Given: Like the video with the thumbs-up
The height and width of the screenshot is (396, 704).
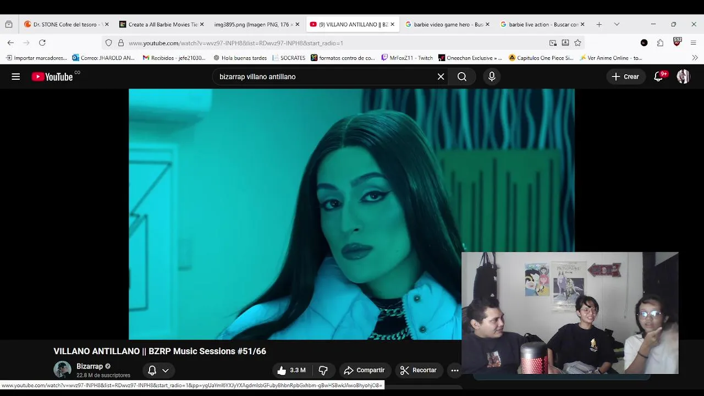Looking at the screenshot, I should point(291,370).
